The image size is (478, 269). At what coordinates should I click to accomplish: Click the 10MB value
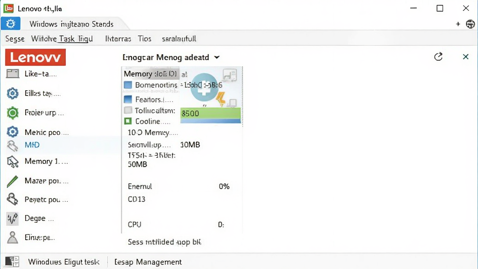coord(190,145)
